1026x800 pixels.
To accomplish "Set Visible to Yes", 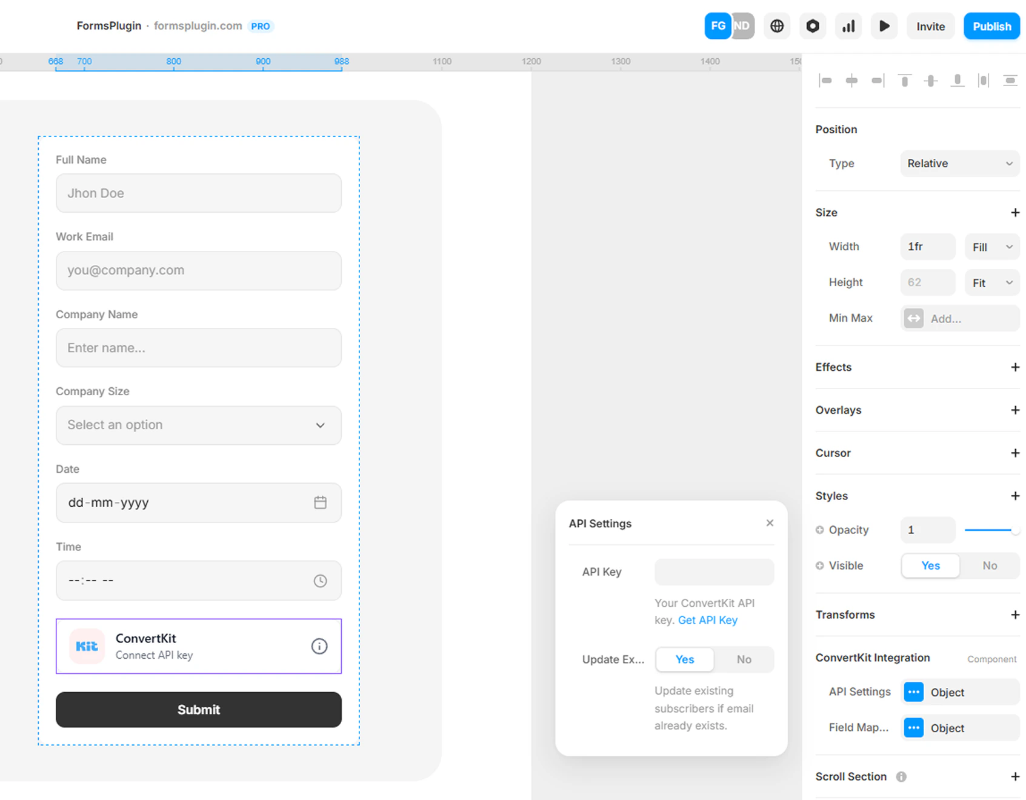I will tap(930, 565).
